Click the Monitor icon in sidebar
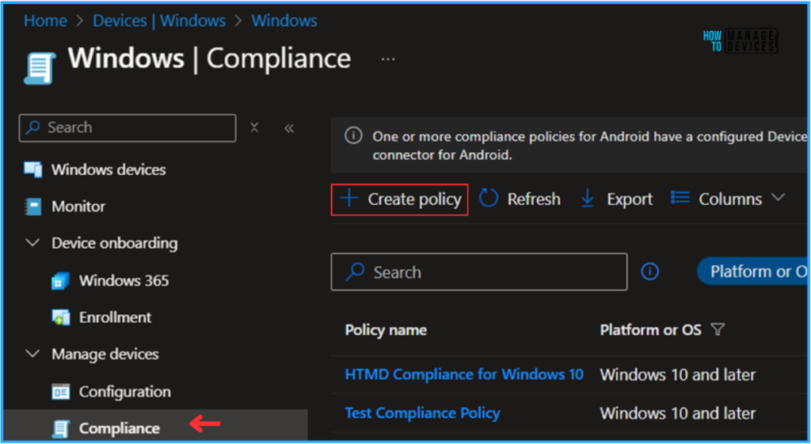 coord(33,207)
